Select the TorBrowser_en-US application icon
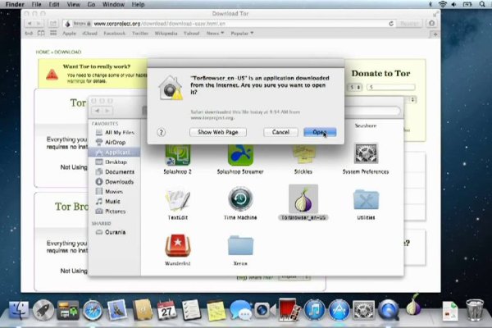 (x=303, y=199)
